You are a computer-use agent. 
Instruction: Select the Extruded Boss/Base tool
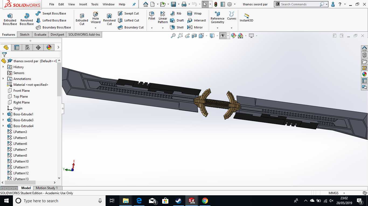pos(10,19)
